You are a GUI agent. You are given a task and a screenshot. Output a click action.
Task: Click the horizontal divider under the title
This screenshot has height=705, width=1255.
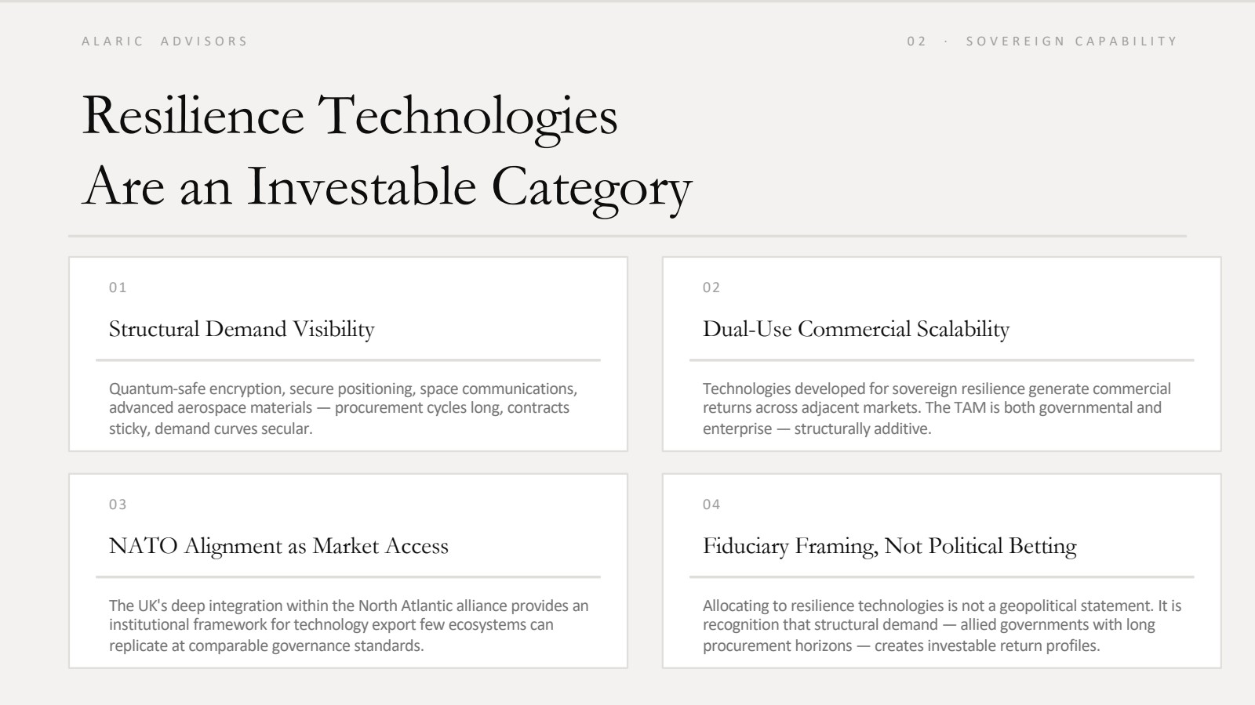[x=627, y=236]
